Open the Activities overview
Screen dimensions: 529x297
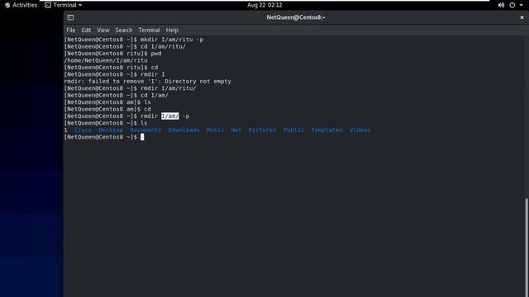click(21, 5)
